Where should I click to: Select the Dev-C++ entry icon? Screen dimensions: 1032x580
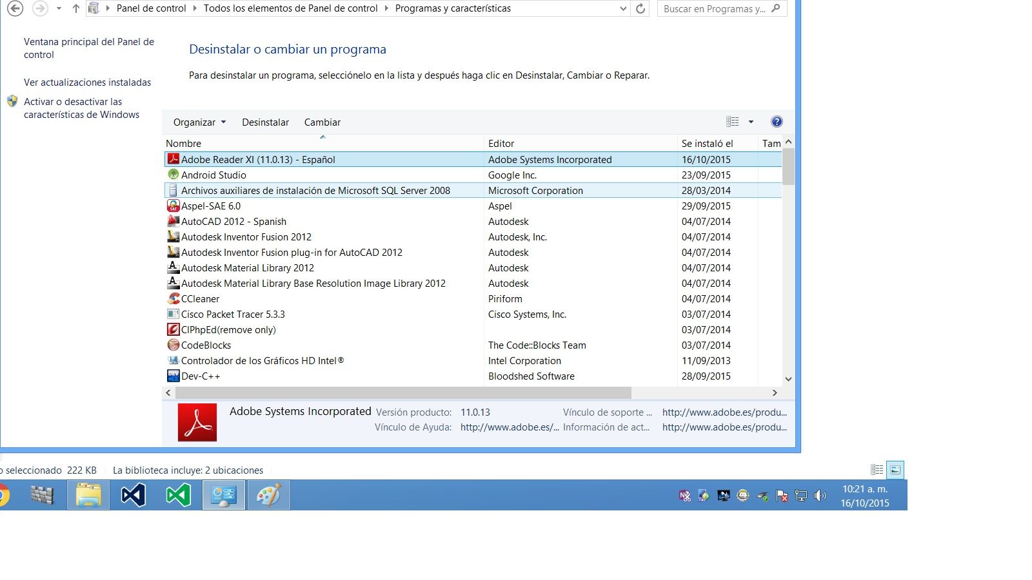pos(173,376)
